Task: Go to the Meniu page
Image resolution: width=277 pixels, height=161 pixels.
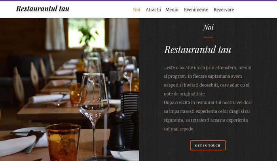Action: pos(172,9)
